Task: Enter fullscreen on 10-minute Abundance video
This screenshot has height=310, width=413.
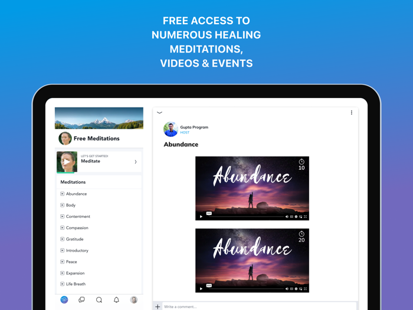Action: tap(305, 217)
